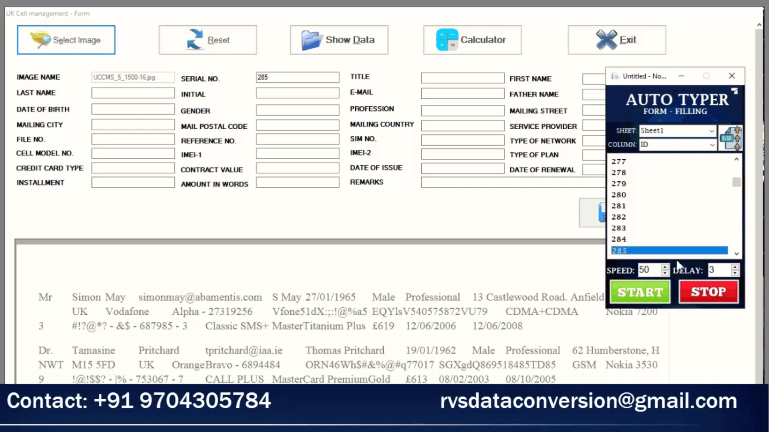Image resolution: width=769 pixels, height=432 pixels.
Task: Click the tpritchard@iaa.ie text in image
Action: 244,350
